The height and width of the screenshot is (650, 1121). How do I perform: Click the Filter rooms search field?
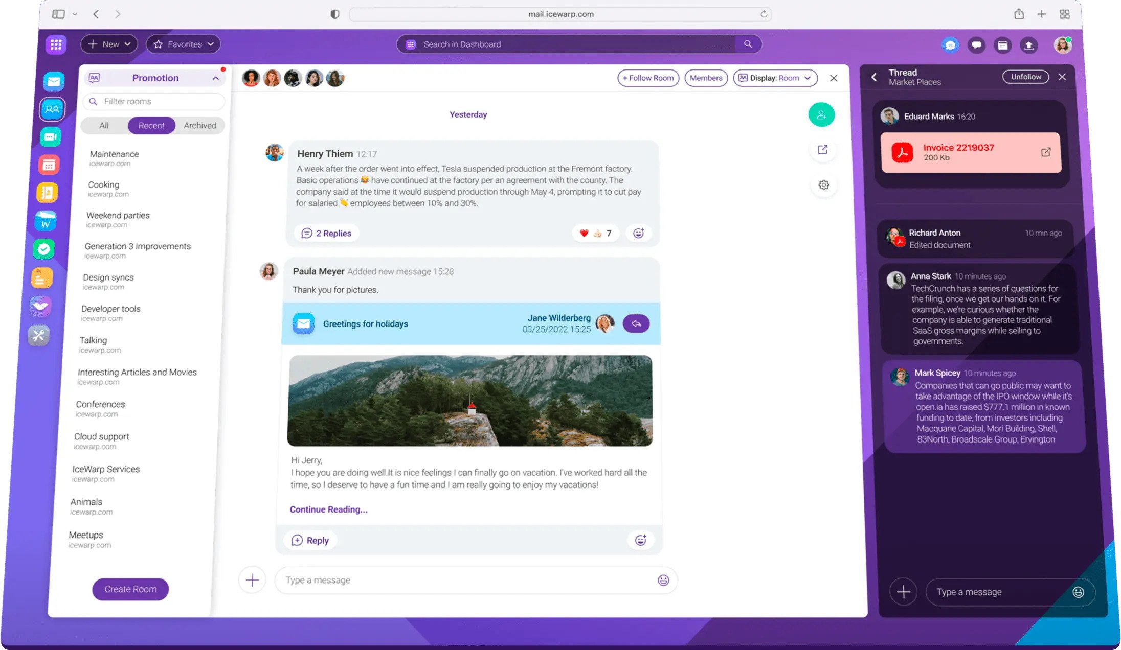153,102
